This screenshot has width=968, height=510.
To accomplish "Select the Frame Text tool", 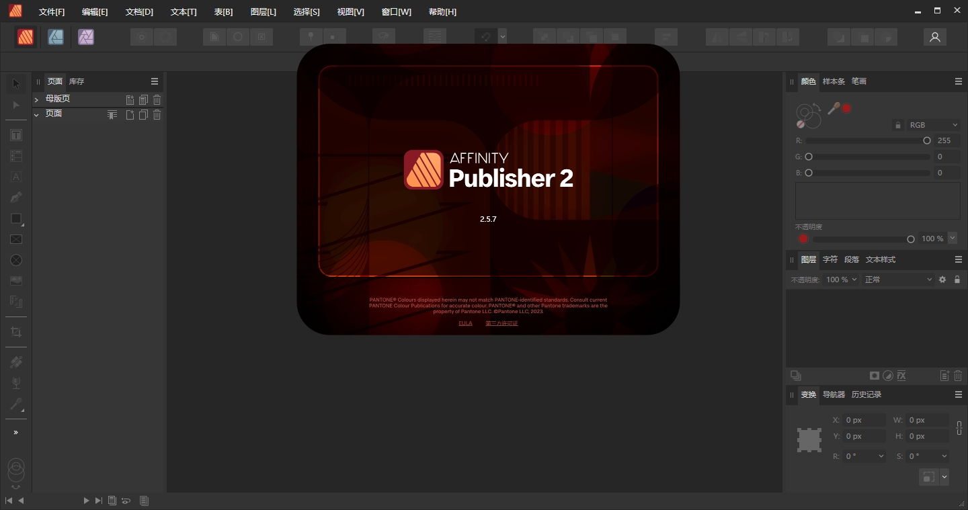I will pyautogui.click(x=16, y=135).
